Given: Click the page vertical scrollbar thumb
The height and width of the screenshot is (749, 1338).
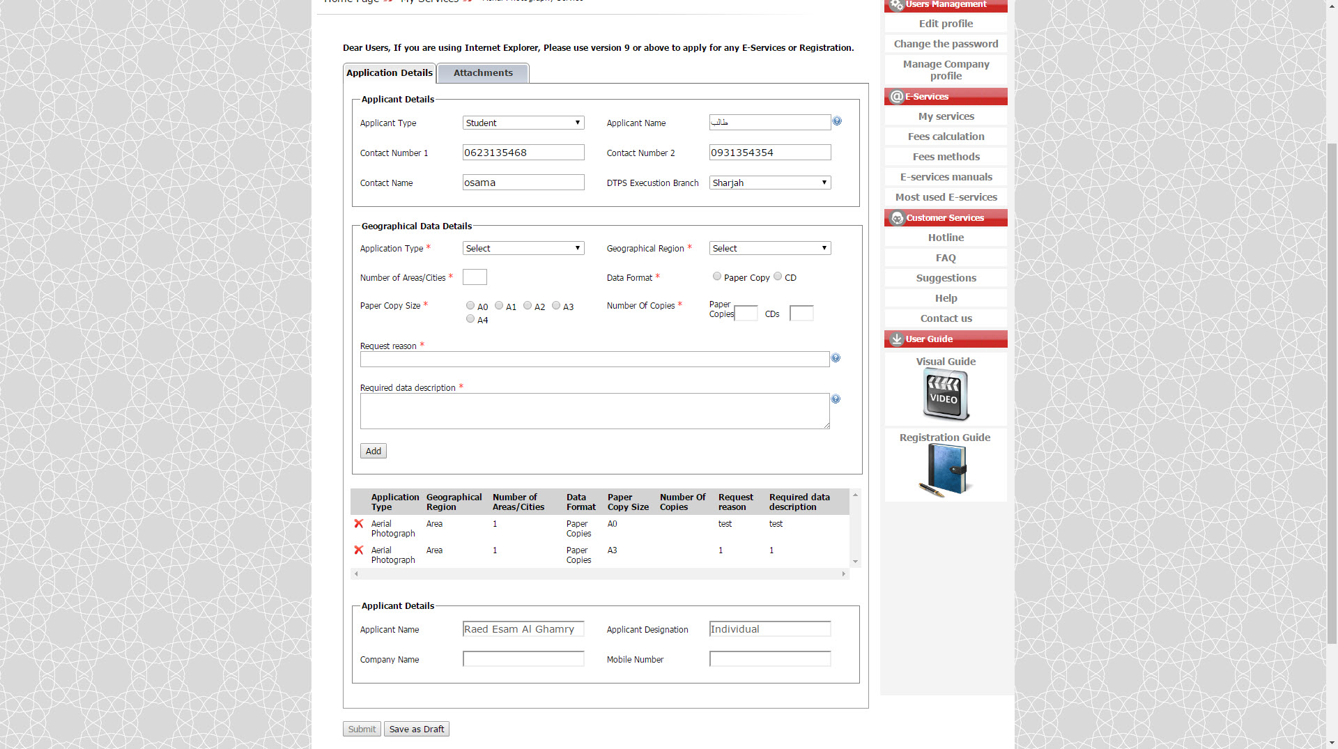Looking at the screenshot, I should (1332, 394).
